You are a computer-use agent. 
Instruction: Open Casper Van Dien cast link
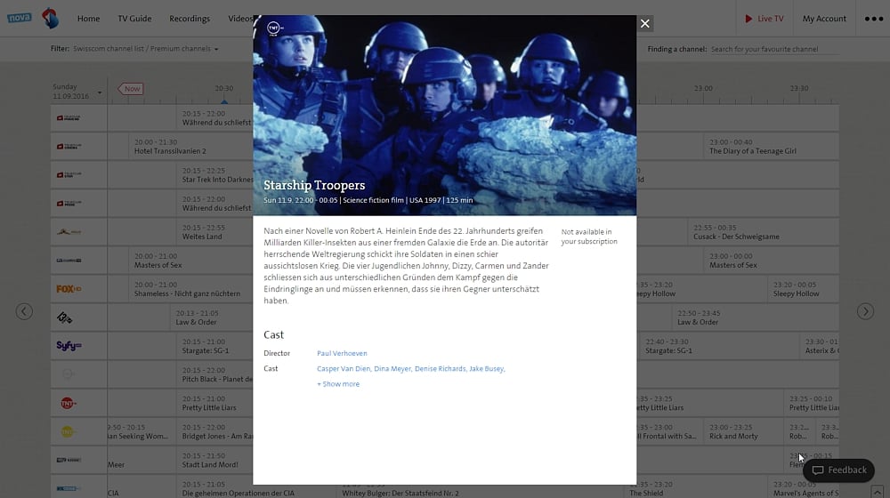click(344, 369)
